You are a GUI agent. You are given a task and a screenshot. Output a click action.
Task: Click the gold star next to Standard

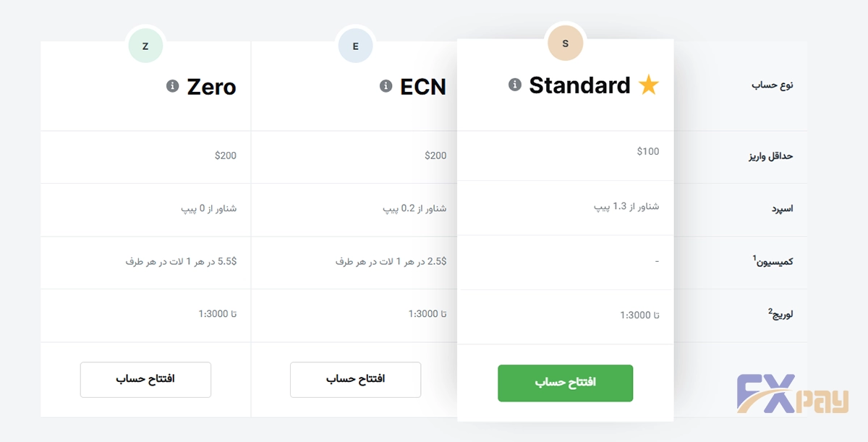649,86
